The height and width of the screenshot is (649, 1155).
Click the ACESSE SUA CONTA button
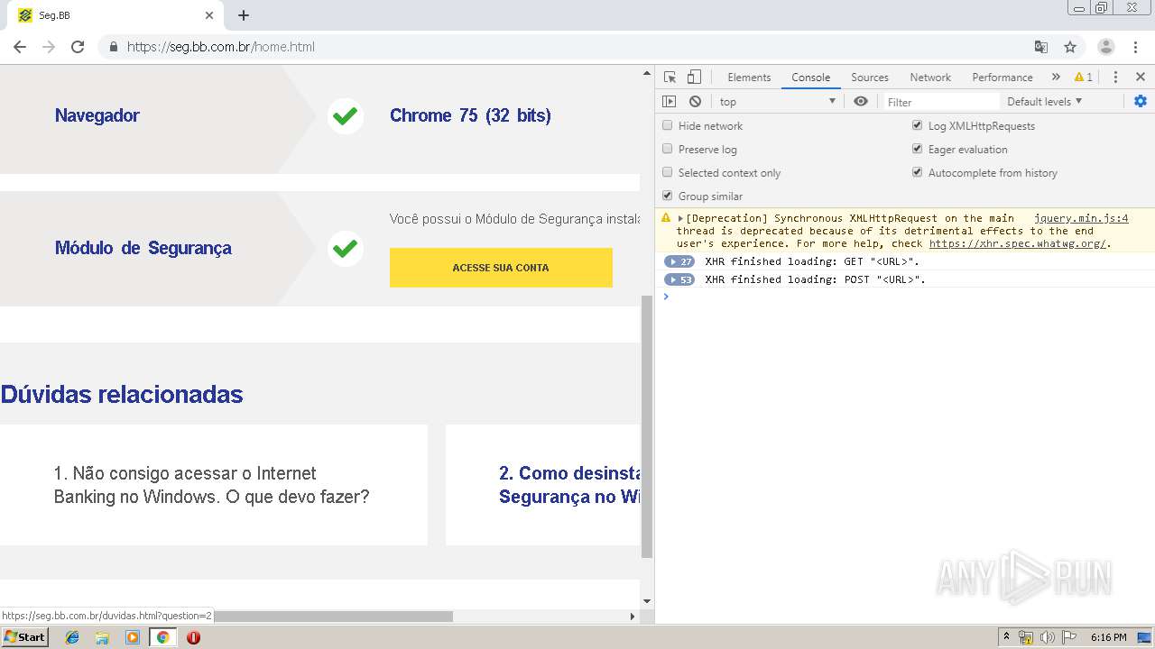501,268
